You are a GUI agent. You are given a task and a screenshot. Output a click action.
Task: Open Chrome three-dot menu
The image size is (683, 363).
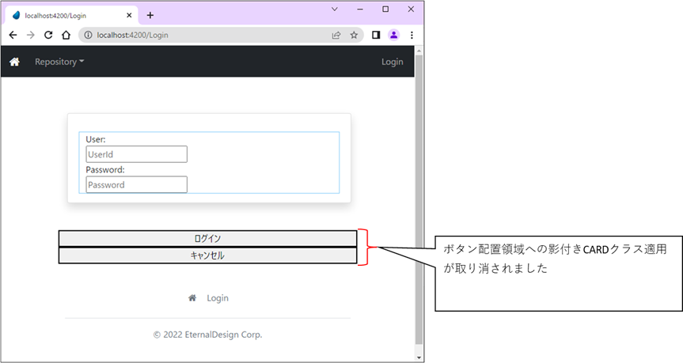[x=411, y=35]
